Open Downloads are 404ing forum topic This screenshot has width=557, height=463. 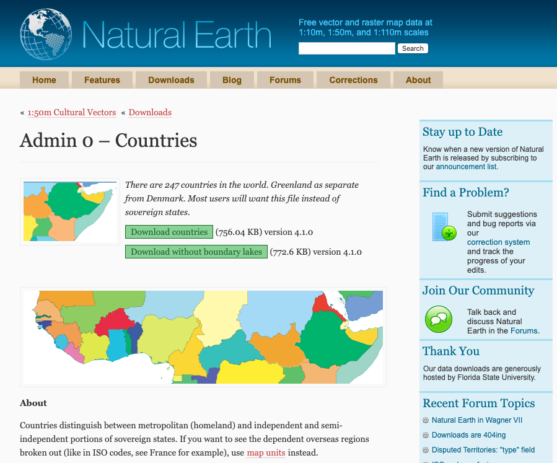[468, 435]
